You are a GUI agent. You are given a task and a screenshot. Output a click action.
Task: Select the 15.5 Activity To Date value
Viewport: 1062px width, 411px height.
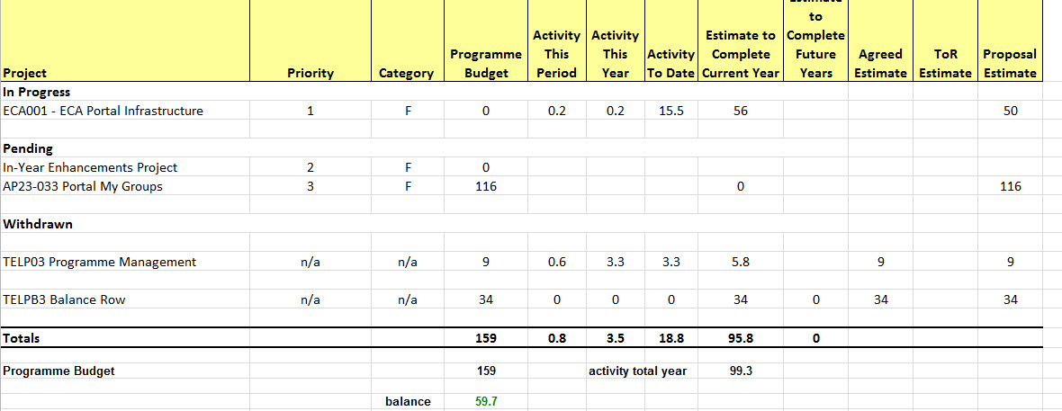pos(670,111)
